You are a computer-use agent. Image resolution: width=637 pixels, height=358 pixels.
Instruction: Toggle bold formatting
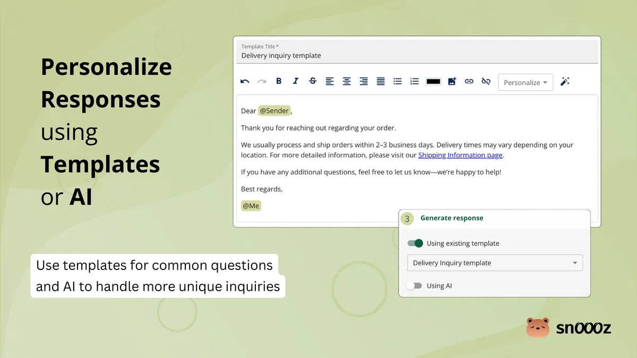pyautogui.click(x=279, y=81)
